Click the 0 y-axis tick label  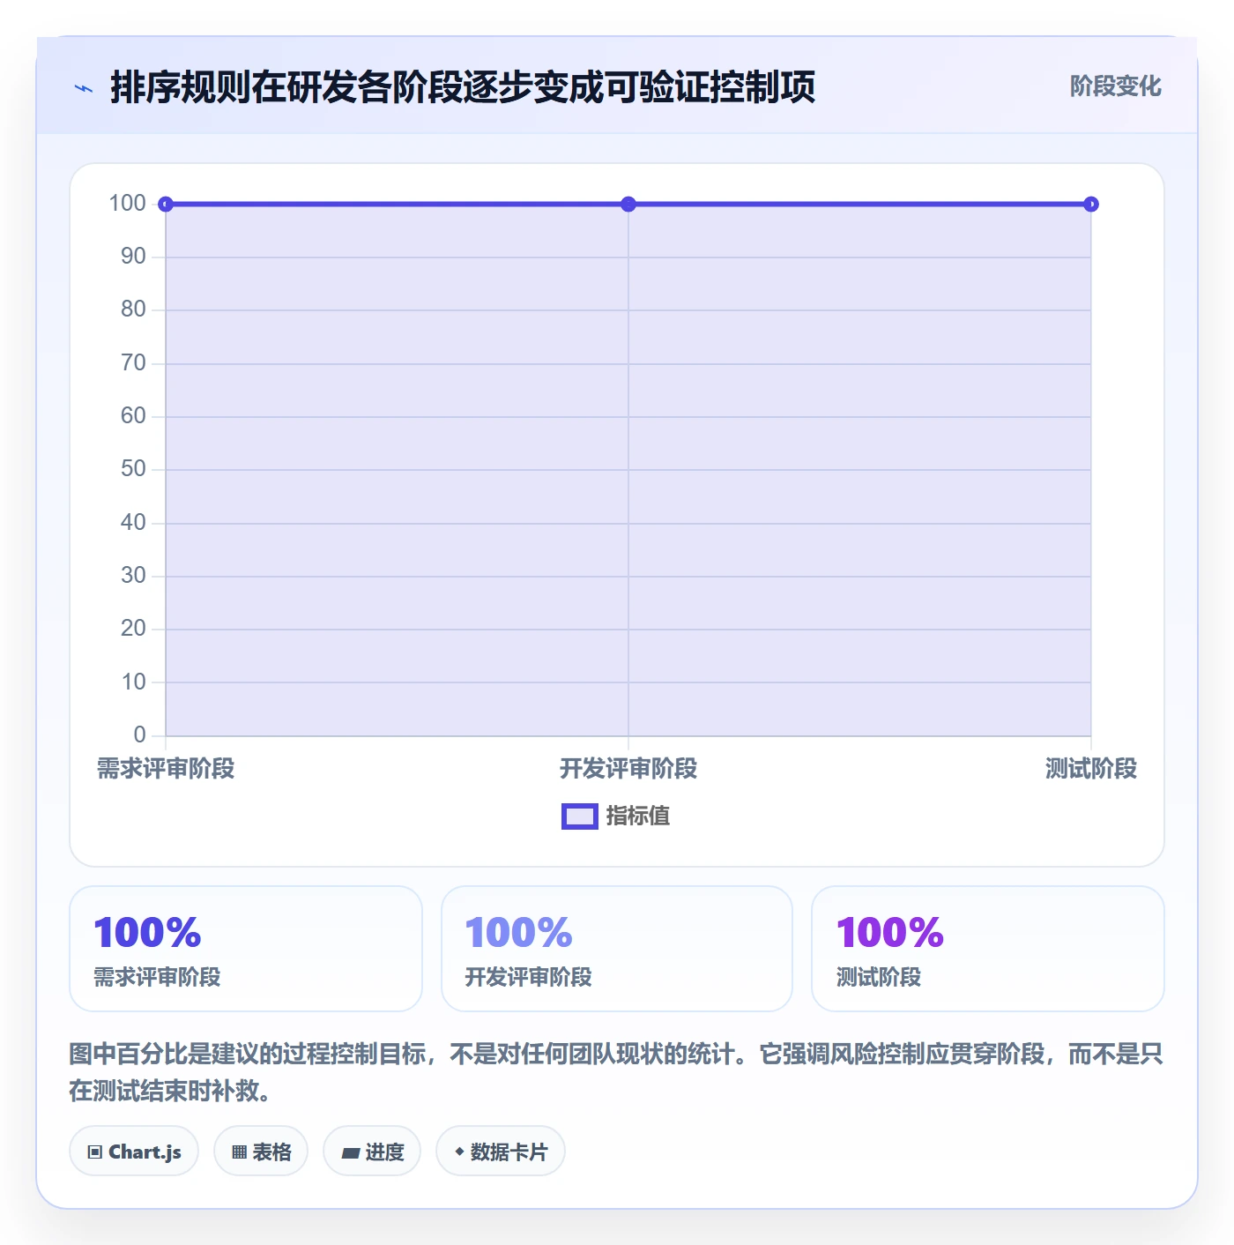click(139, 735)
